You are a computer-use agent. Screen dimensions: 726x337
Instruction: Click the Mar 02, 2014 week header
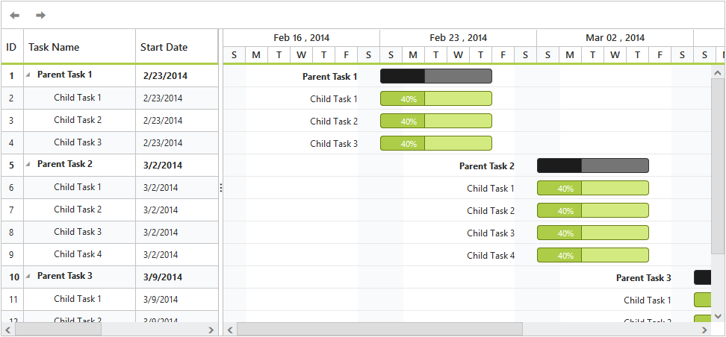[615, 37]
